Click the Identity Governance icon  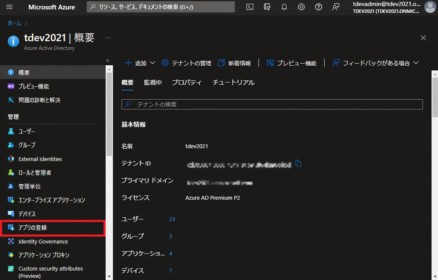tap(11, 241)
